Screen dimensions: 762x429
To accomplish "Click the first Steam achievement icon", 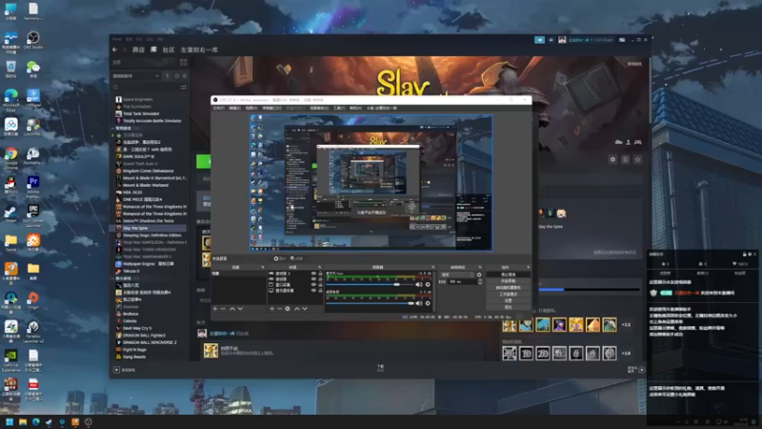I will tap(510, 325).
